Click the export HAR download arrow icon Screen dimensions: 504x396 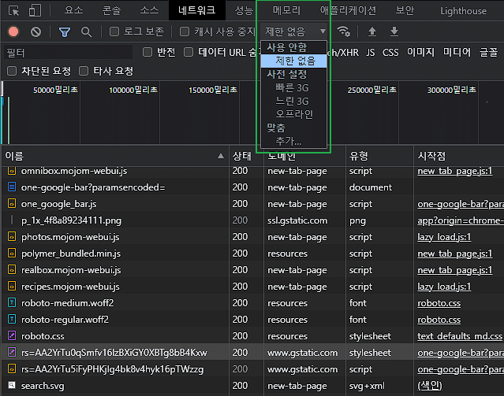(x=394, y=31)
